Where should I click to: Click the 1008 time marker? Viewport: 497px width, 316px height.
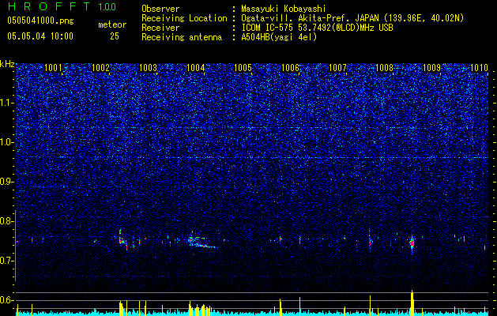tap(385, 67)
